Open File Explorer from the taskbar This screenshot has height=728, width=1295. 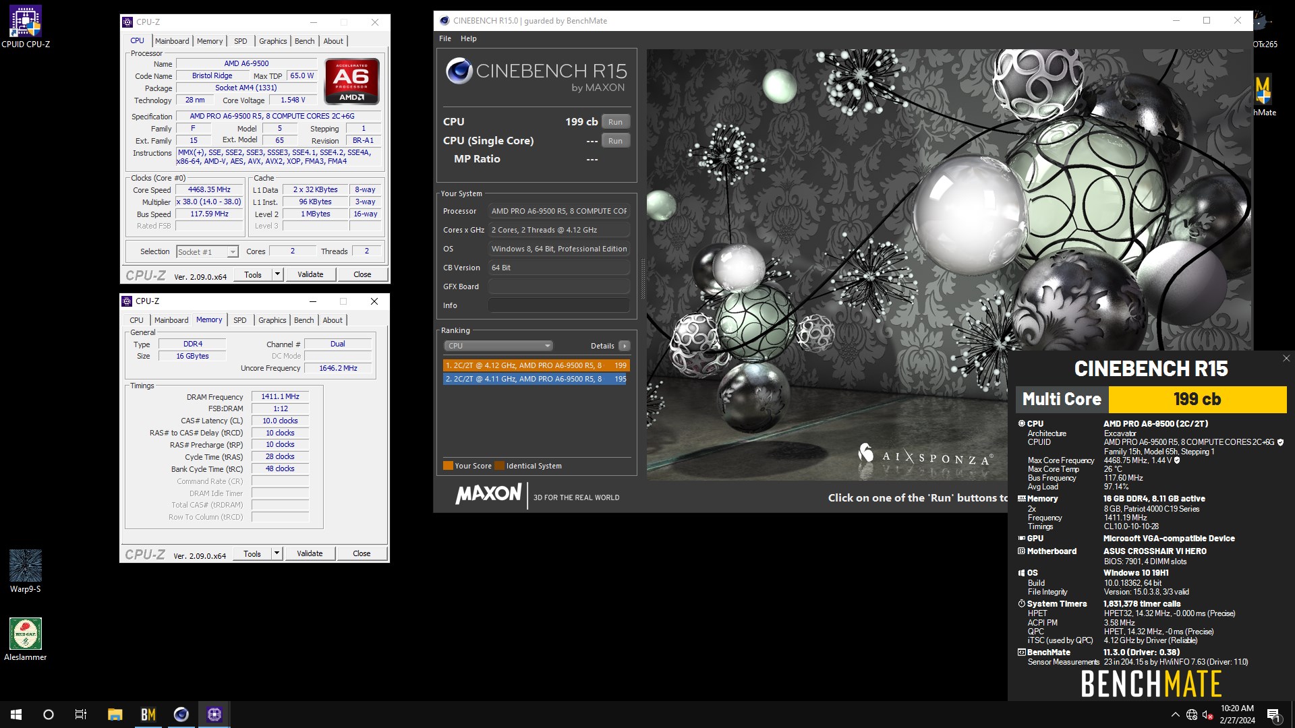pyautogui.click(x=115, y=715)
